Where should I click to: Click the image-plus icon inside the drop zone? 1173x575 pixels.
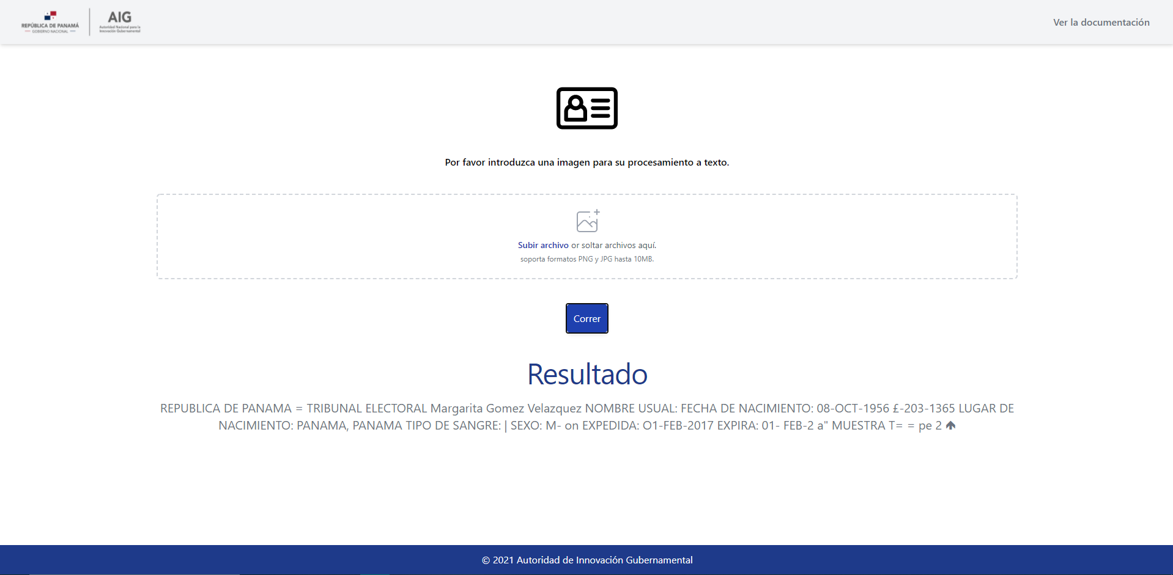point(586,222)
